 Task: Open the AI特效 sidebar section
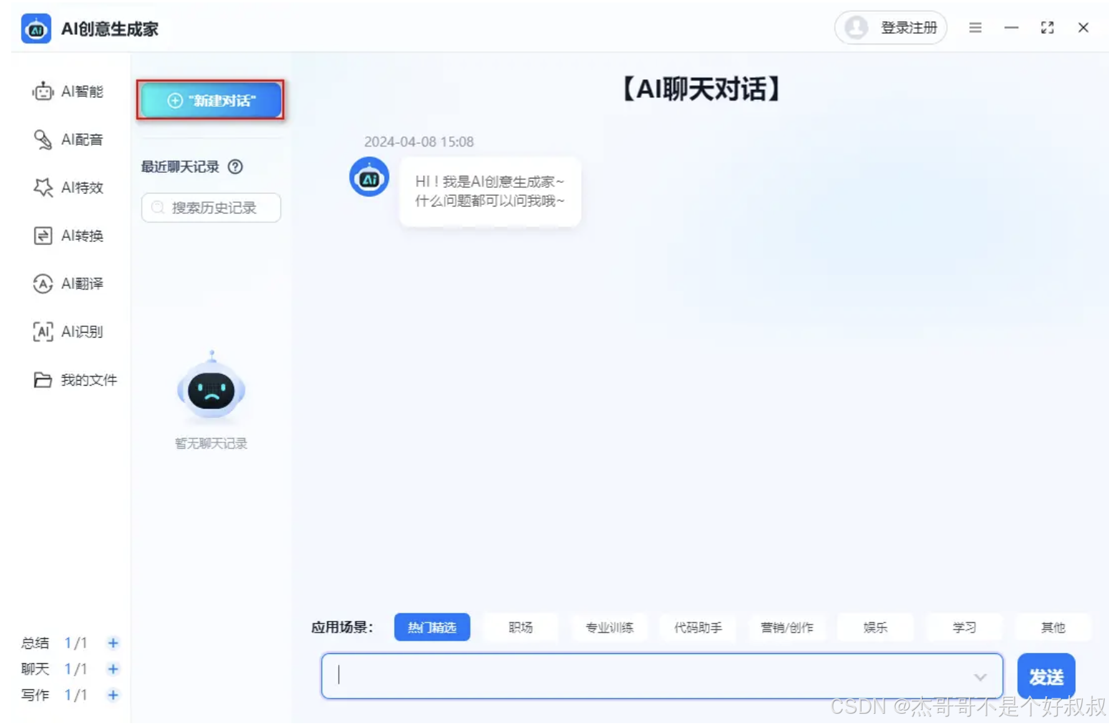(x=68, y=188)
